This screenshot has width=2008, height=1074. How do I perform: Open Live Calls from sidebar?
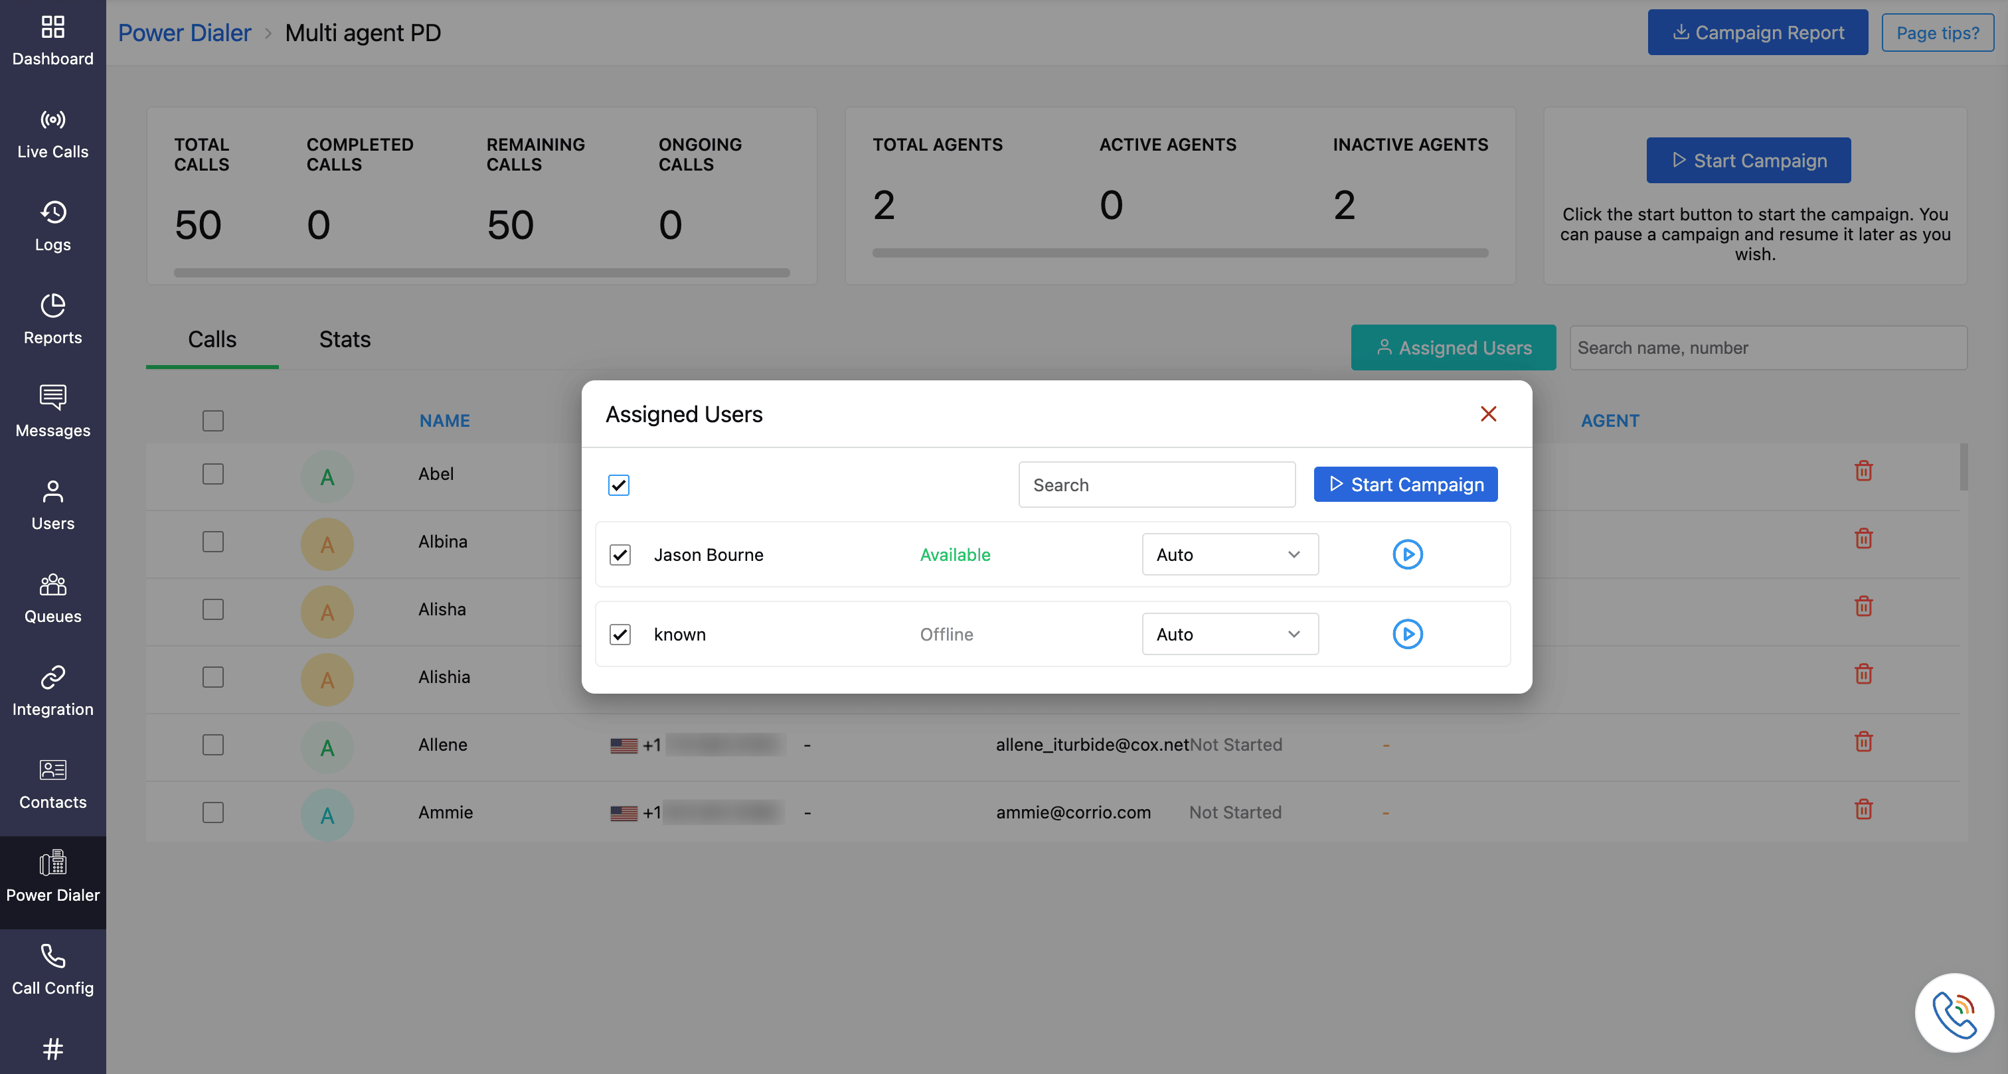52,134
